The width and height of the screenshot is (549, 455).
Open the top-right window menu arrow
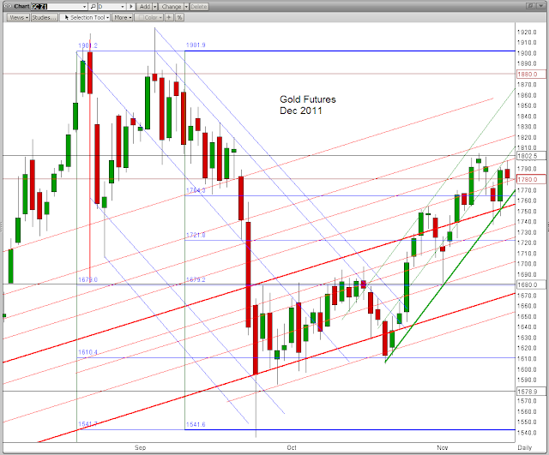(x=540, y=6)
